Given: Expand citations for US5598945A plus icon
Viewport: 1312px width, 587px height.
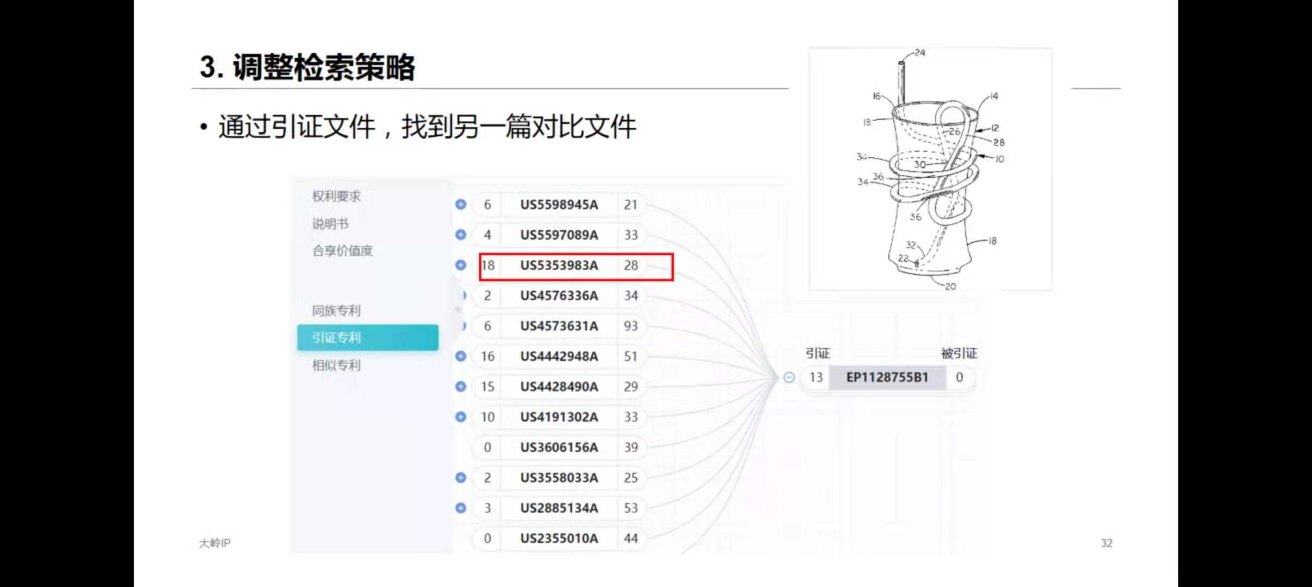Looking at the screenshot, I should tap(461, 204).
